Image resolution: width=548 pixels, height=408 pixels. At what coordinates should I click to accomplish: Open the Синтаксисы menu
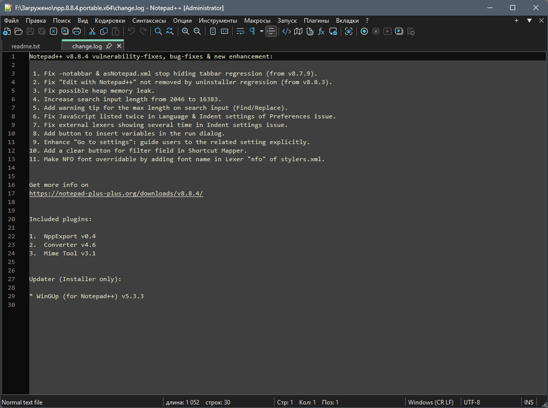pyautogui.click(x=149, y=21)
